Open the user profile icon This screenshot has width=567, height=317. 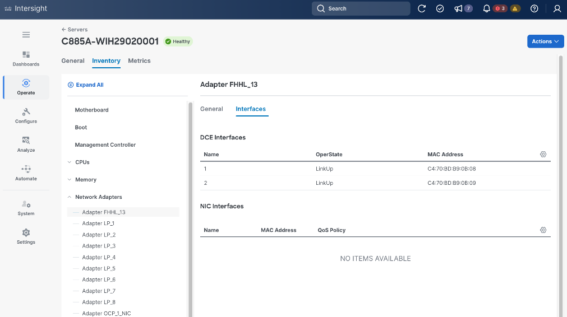click(x=557, y=8)
